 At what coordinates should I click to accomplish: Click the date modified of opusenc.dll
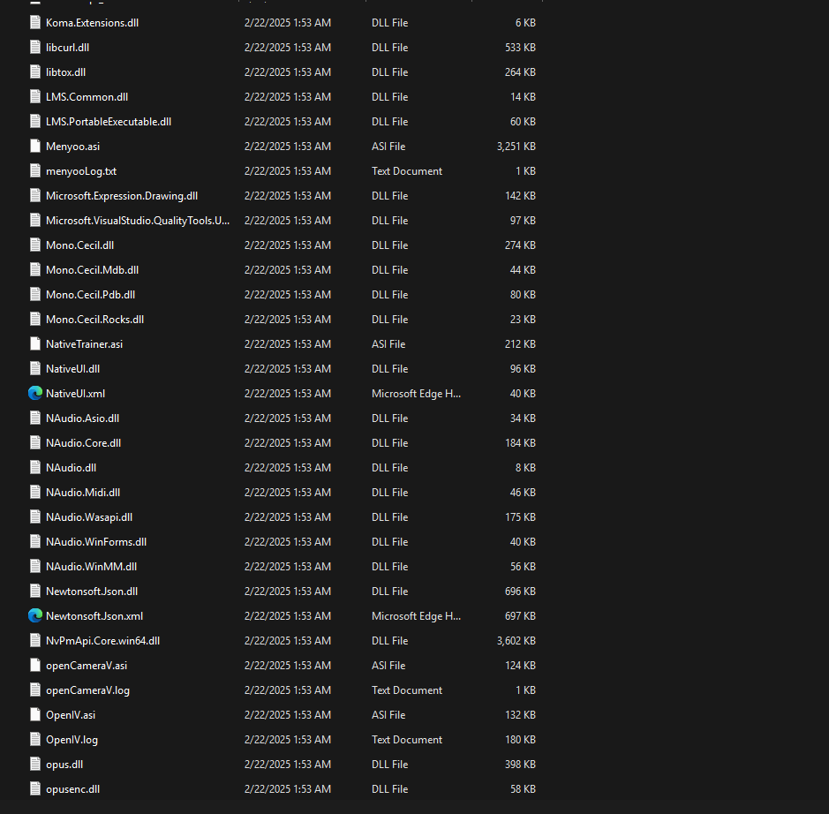point(288,789)
